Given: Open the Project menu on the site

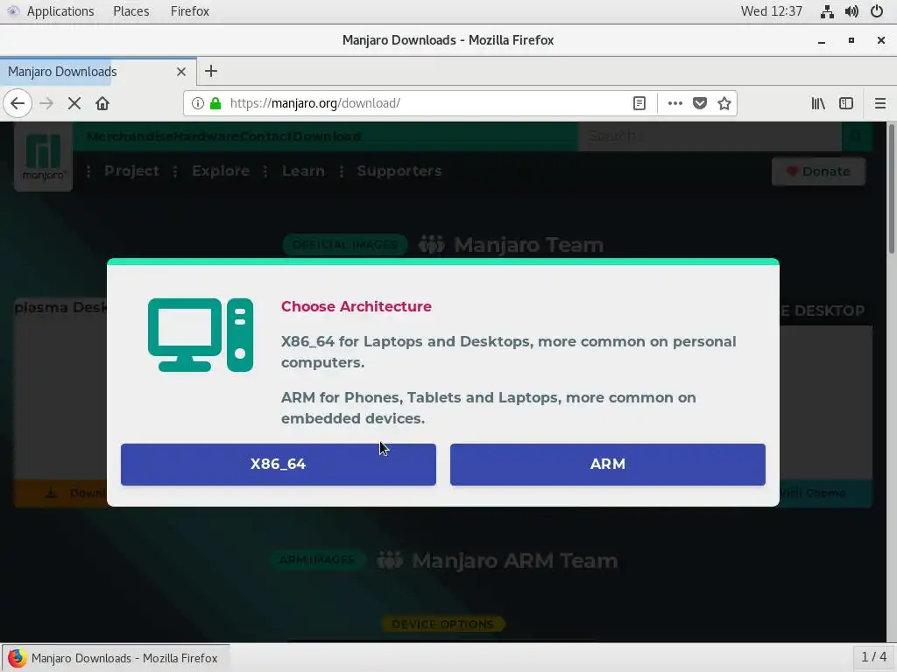Looking at the screenshot, I should (x=131, y=171).
